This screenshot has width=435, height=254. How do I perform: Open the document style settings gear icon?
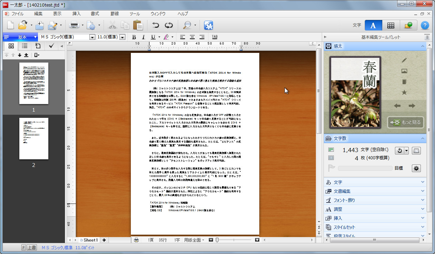(91, 25)
